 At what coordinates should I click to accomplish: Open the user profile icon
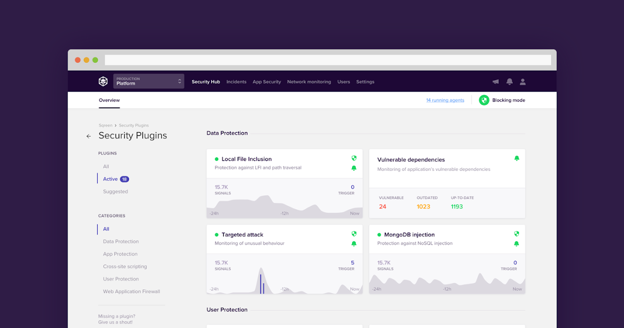coord(523,82)
